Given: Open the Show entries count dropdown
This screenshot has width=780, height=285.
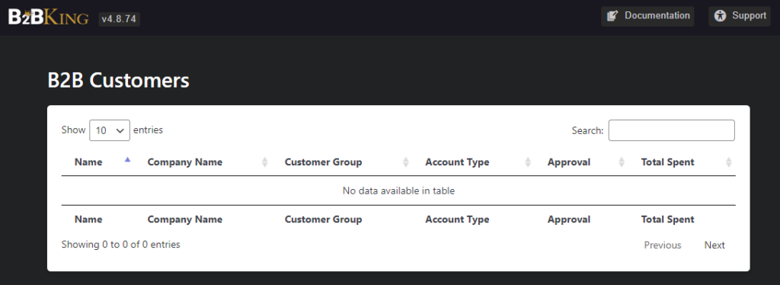Looking at the screenshot, I should pyautogui.click(x=110, y=130).
